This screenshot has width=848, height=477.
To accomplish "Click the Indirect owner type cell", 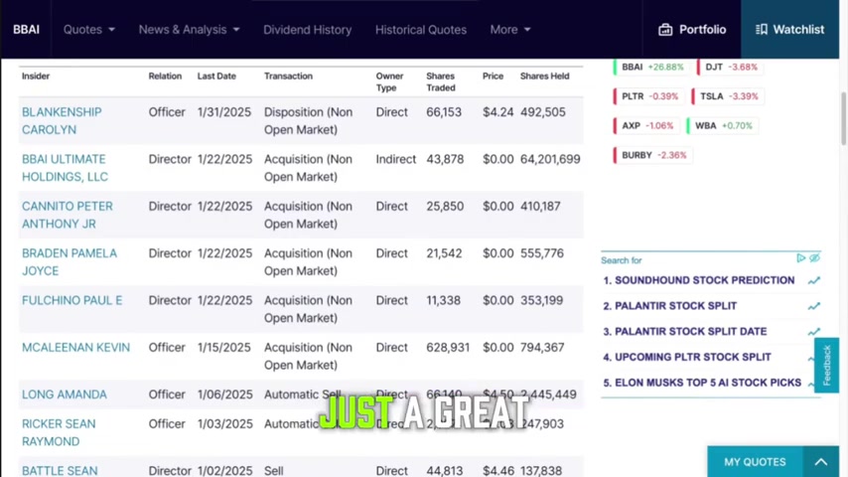I will pyautogui.click(x=396, y=159).
